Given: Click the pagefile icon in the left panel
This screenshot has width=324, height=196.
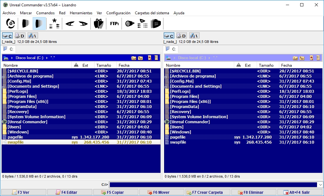Looking at the screenshot, I should [4, 137].
